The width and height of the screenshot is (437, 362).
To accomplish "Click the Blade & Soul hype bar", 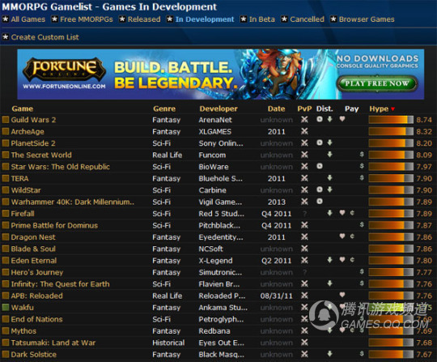I will tap(391, 249).
